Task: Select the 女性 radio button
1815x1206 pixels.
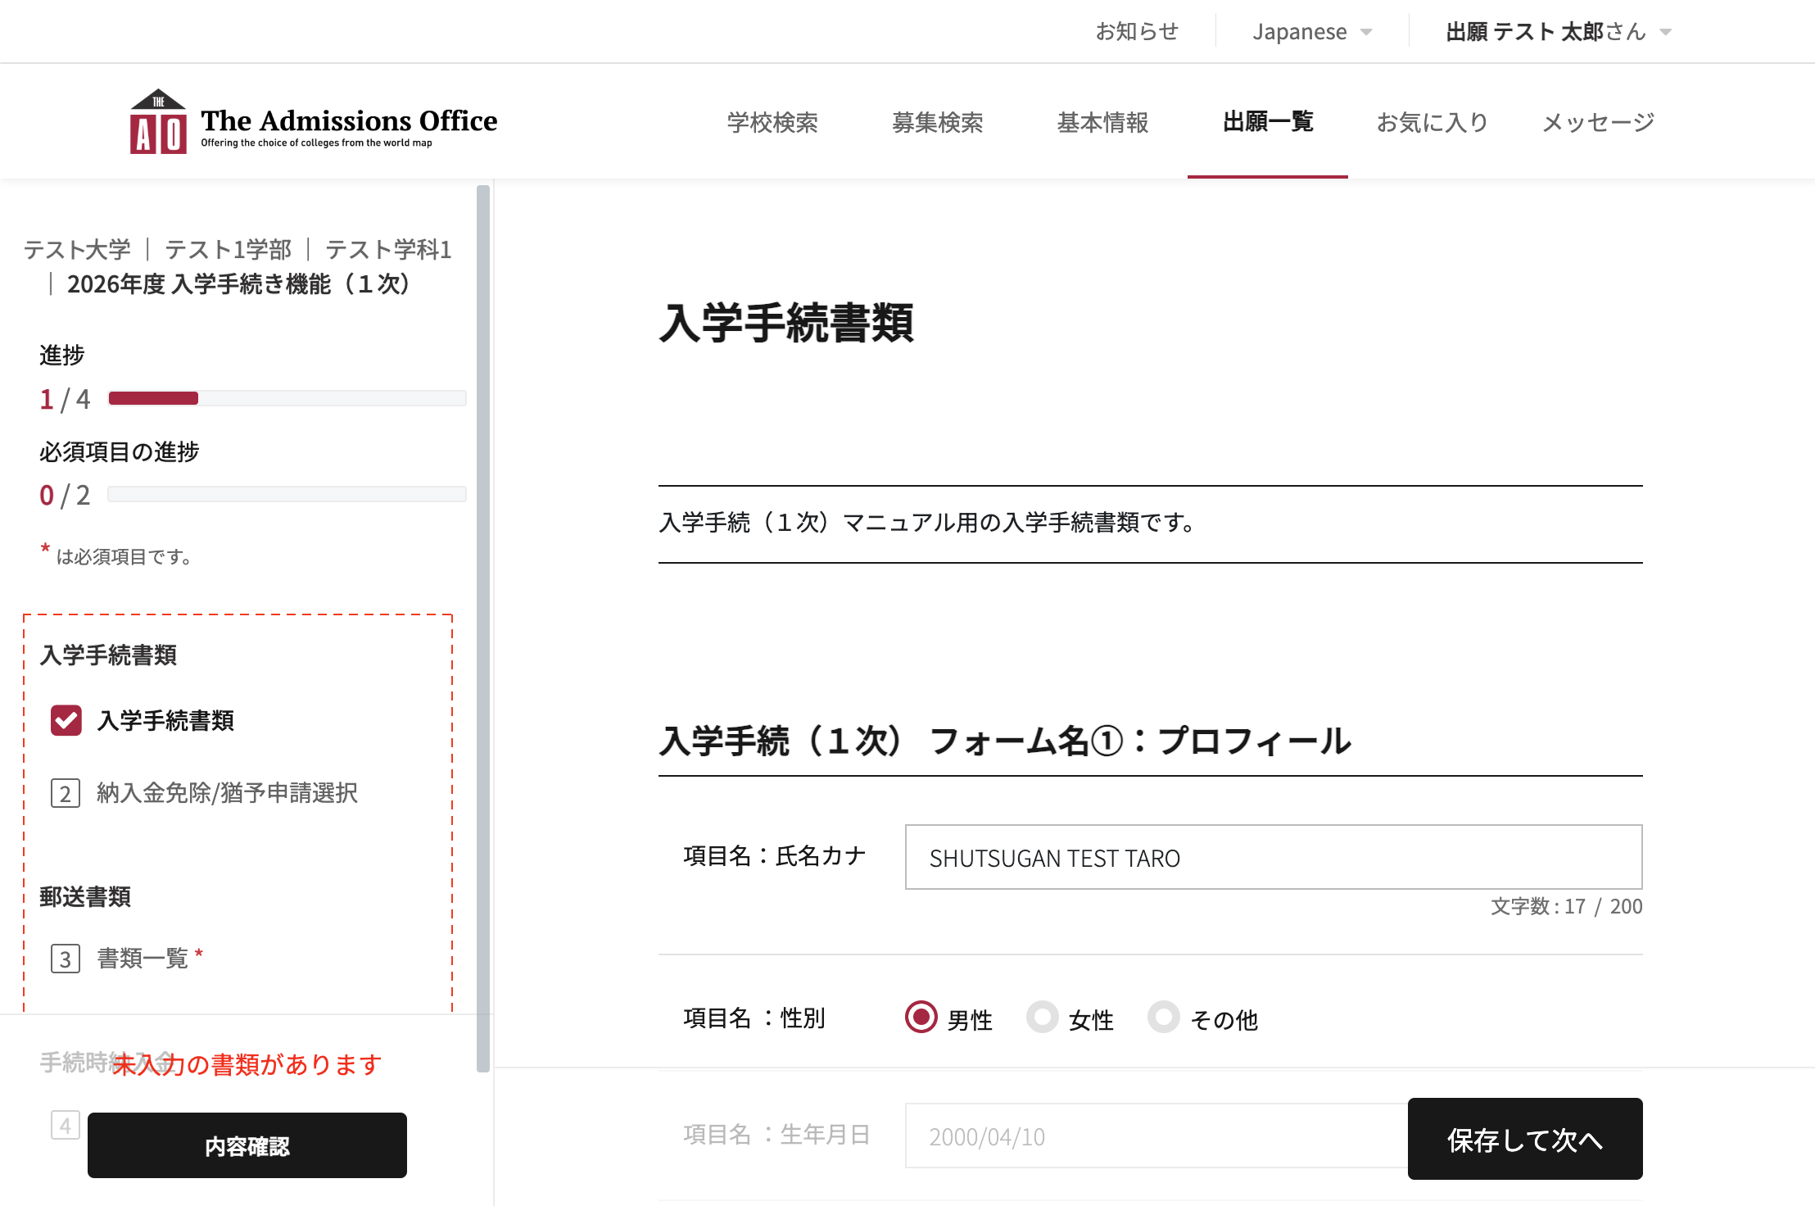Action: click(x=1042, y=1018)
